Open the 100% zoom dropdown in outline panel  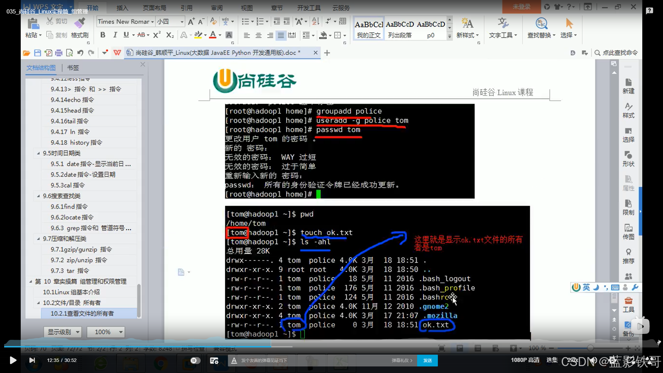point(121,332)
